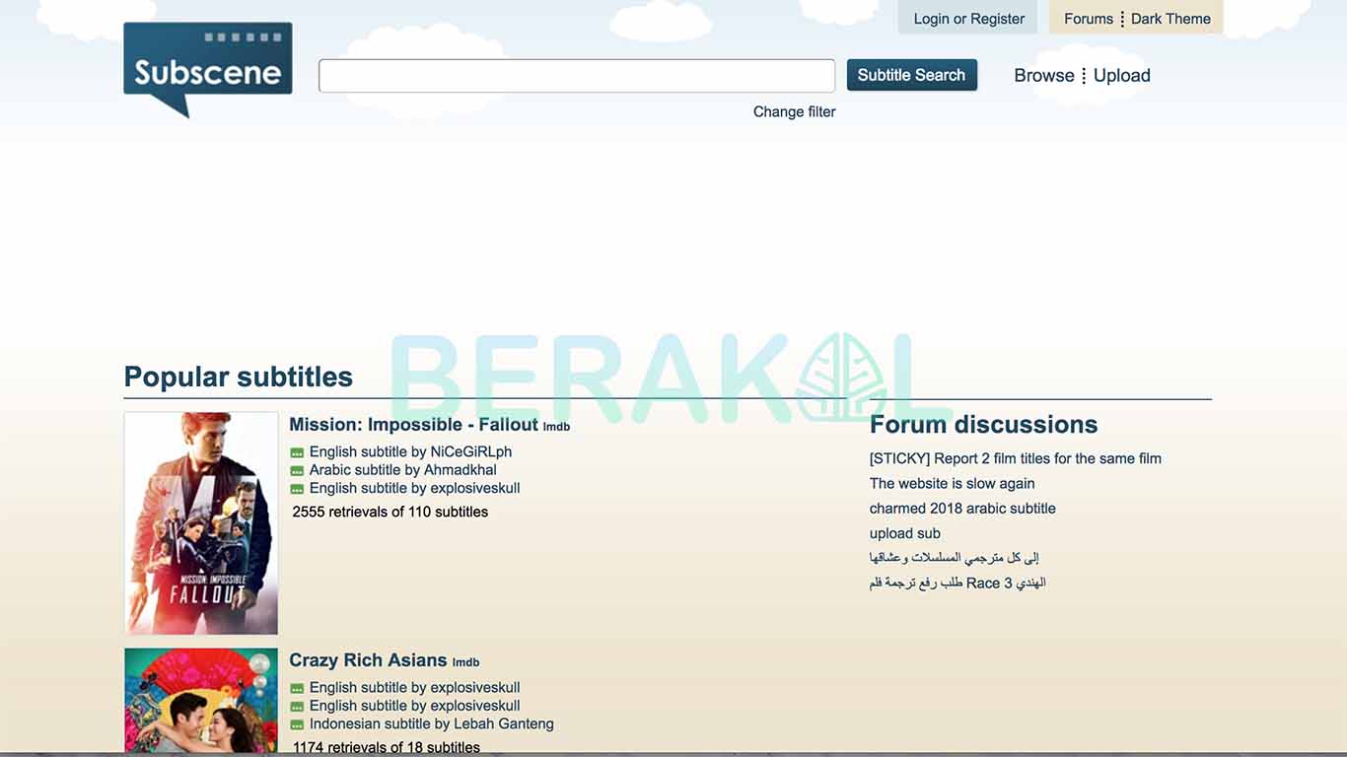1347x757 pixels.
Task: Click the subtitle search input field
Action: [577, 76]
